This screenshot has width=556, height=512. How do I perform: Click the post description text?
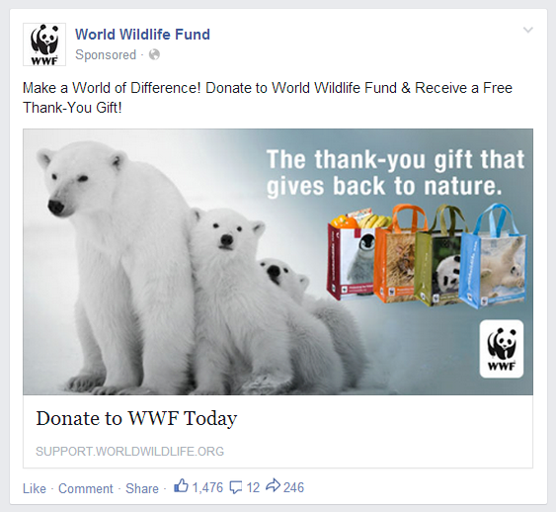(x=268, y=98)
